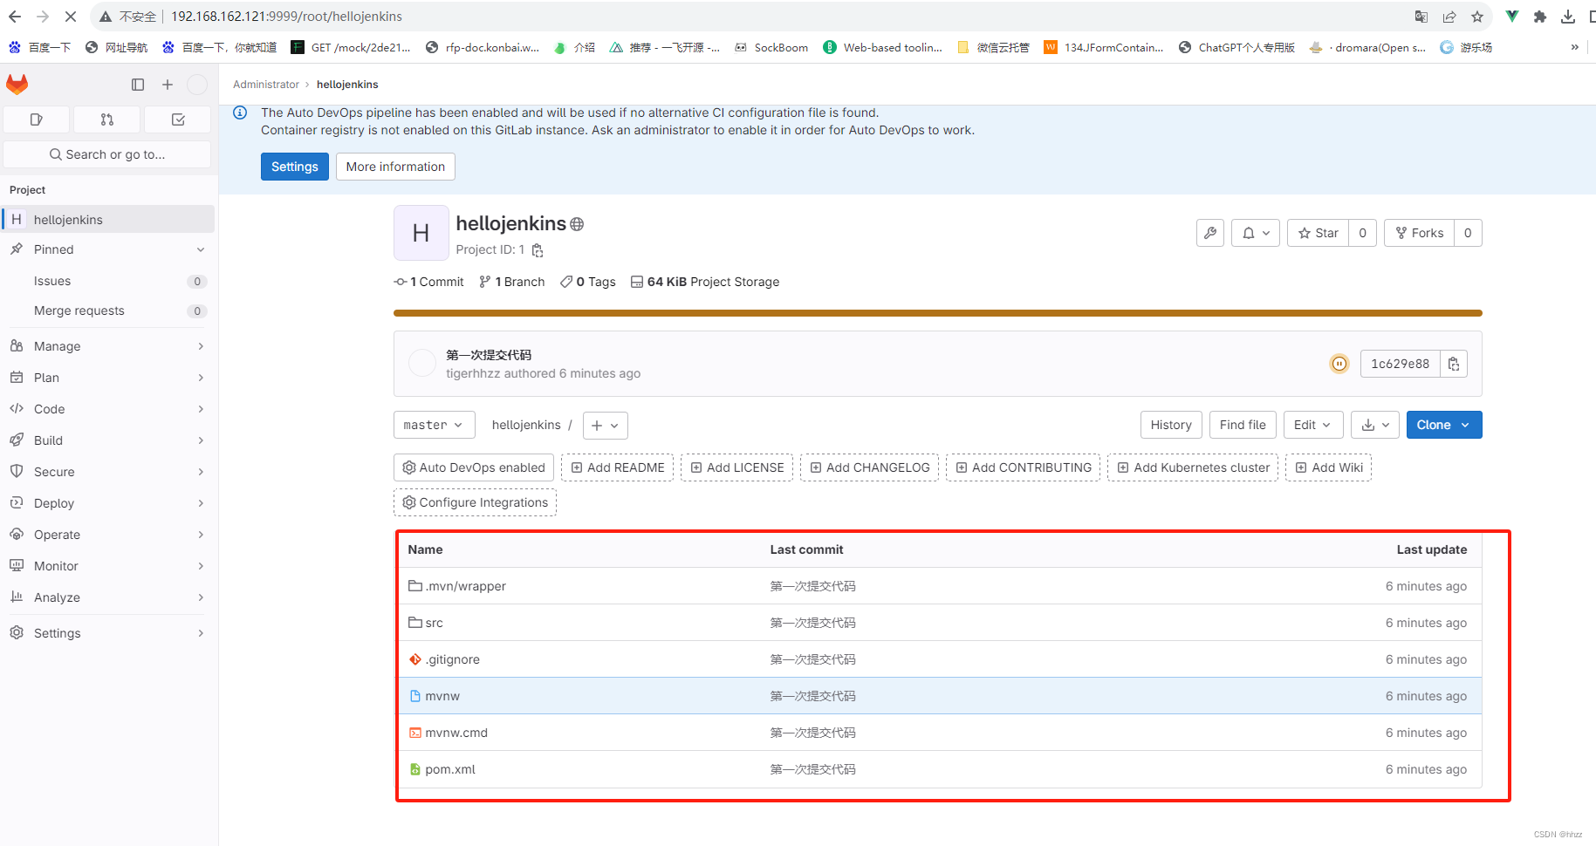The width and height of the screenshot is (1596, 846).
Task: Click Add Wiki
Action: click(x=1328, y=467)
